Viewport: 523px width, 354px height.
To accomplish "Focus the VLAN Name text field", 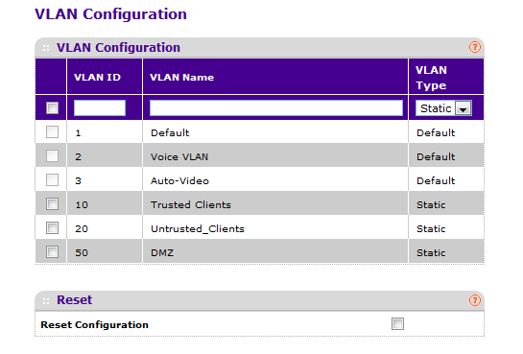I will 276,108.
